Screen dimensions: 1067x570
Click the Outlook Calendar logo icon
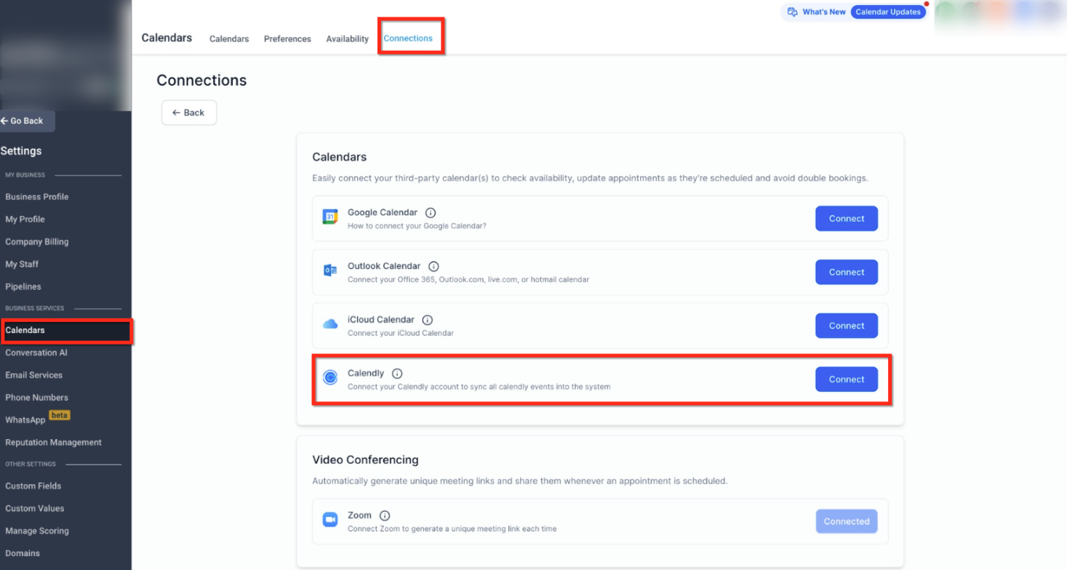click(330, 270)
